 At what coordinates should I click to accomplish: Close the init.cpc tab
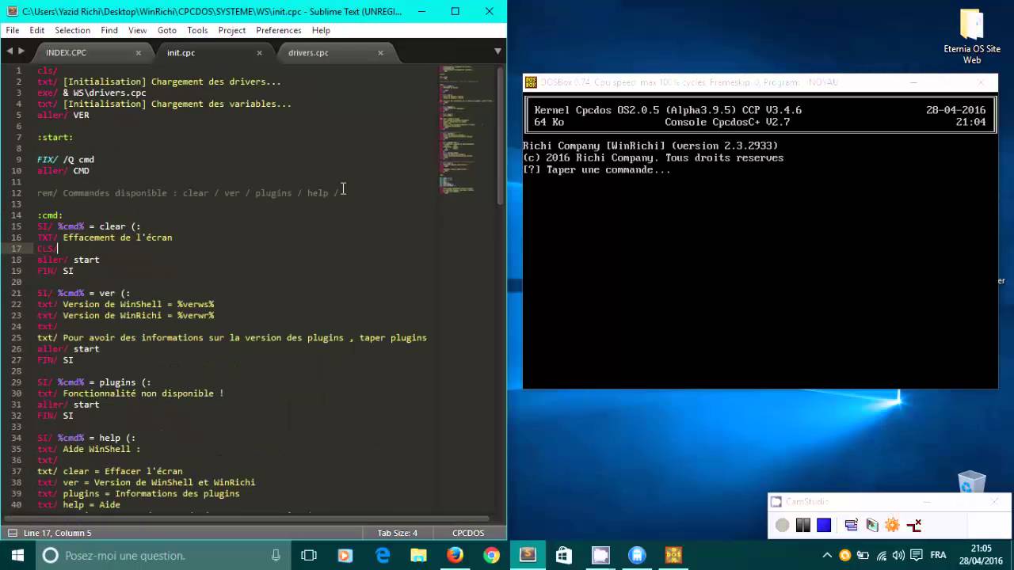click(x=259, y=53)
